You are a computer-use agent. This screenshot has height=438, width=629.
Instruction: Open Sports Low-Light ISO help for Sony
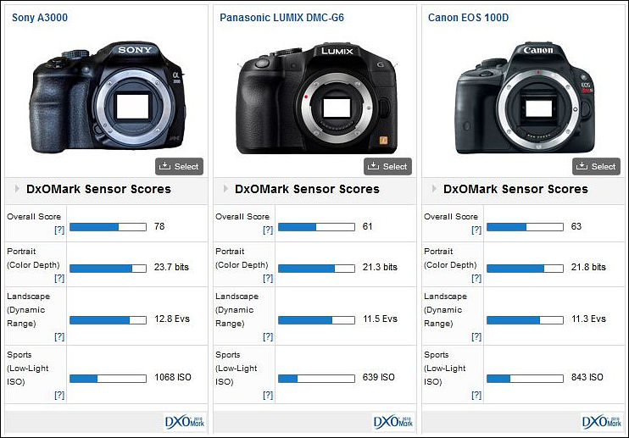pyautogui.click(x=59, y=395)
